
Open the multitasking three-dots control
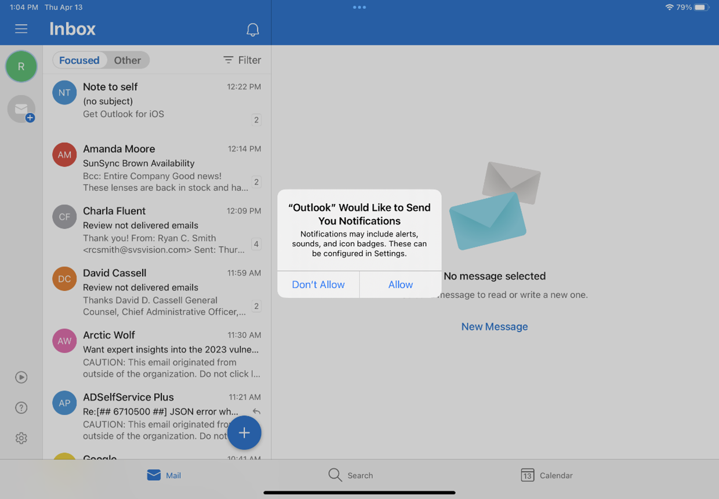pos(359,8)
